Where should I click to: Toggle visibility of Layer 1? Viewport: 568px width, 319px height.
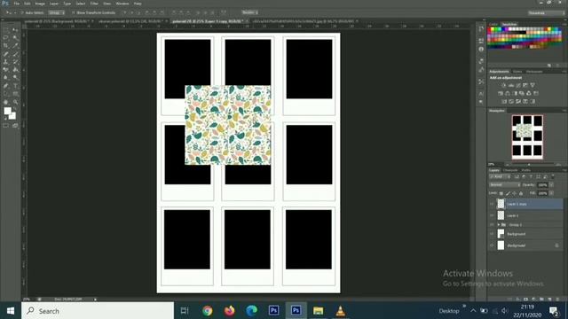tap(492, 215)
